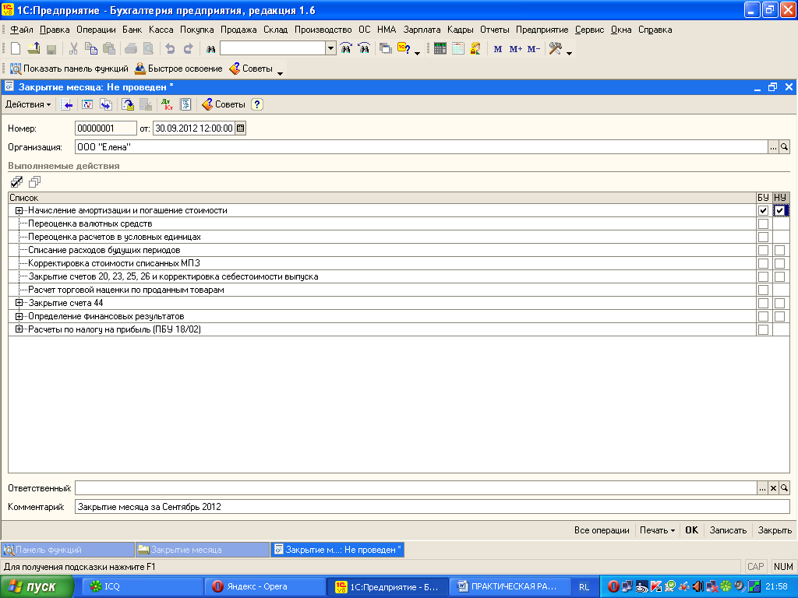Click the Записать button
Viewport: 798px width, 598px height.
pos(728,530)
